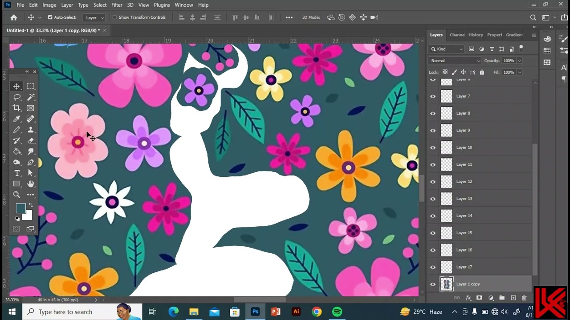Hide Layer 17 using its eye icon
This screenshot has width=570, height=320.
point(433,267)
